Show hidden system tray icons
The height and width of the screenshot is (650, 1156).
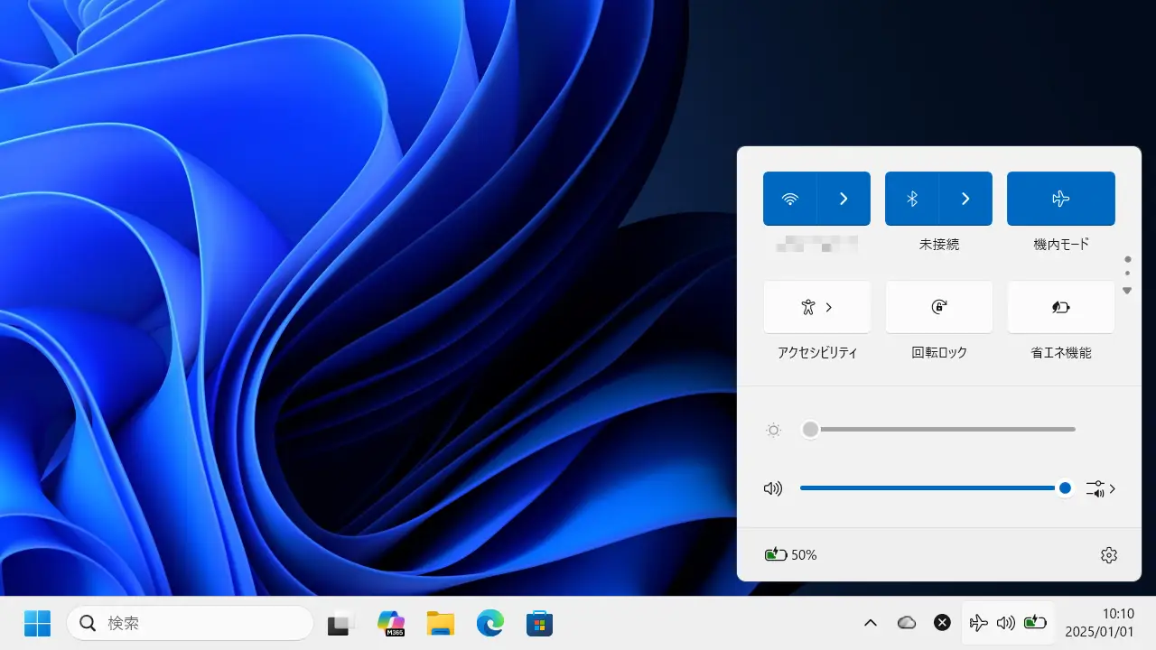871,623
